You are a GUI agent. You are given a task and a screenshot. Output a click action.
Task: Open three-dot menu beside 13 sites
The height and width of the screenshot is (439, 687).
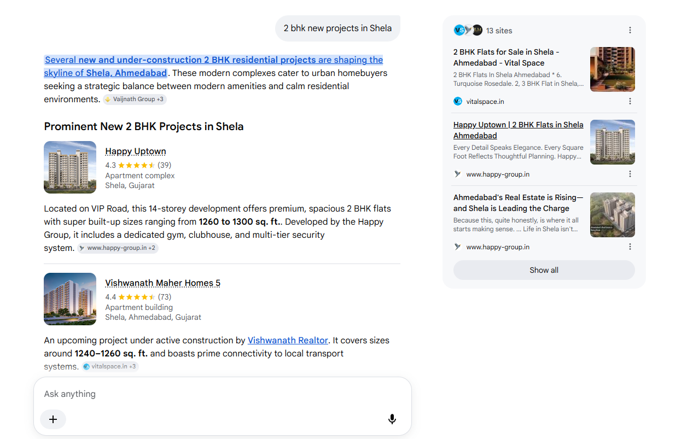pos(630,31)
